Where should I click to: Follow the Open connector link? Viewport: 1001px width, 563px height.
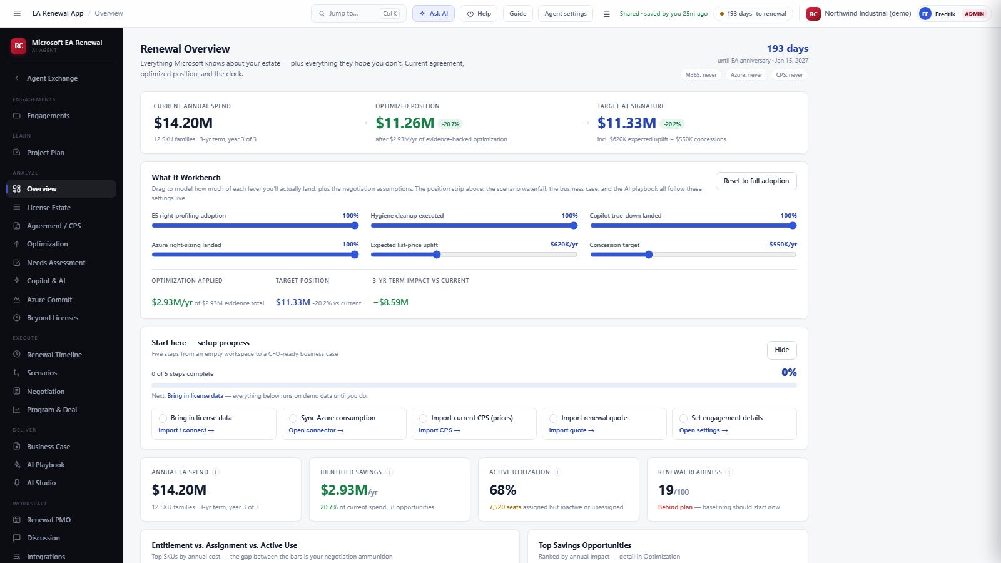[316, 430]
